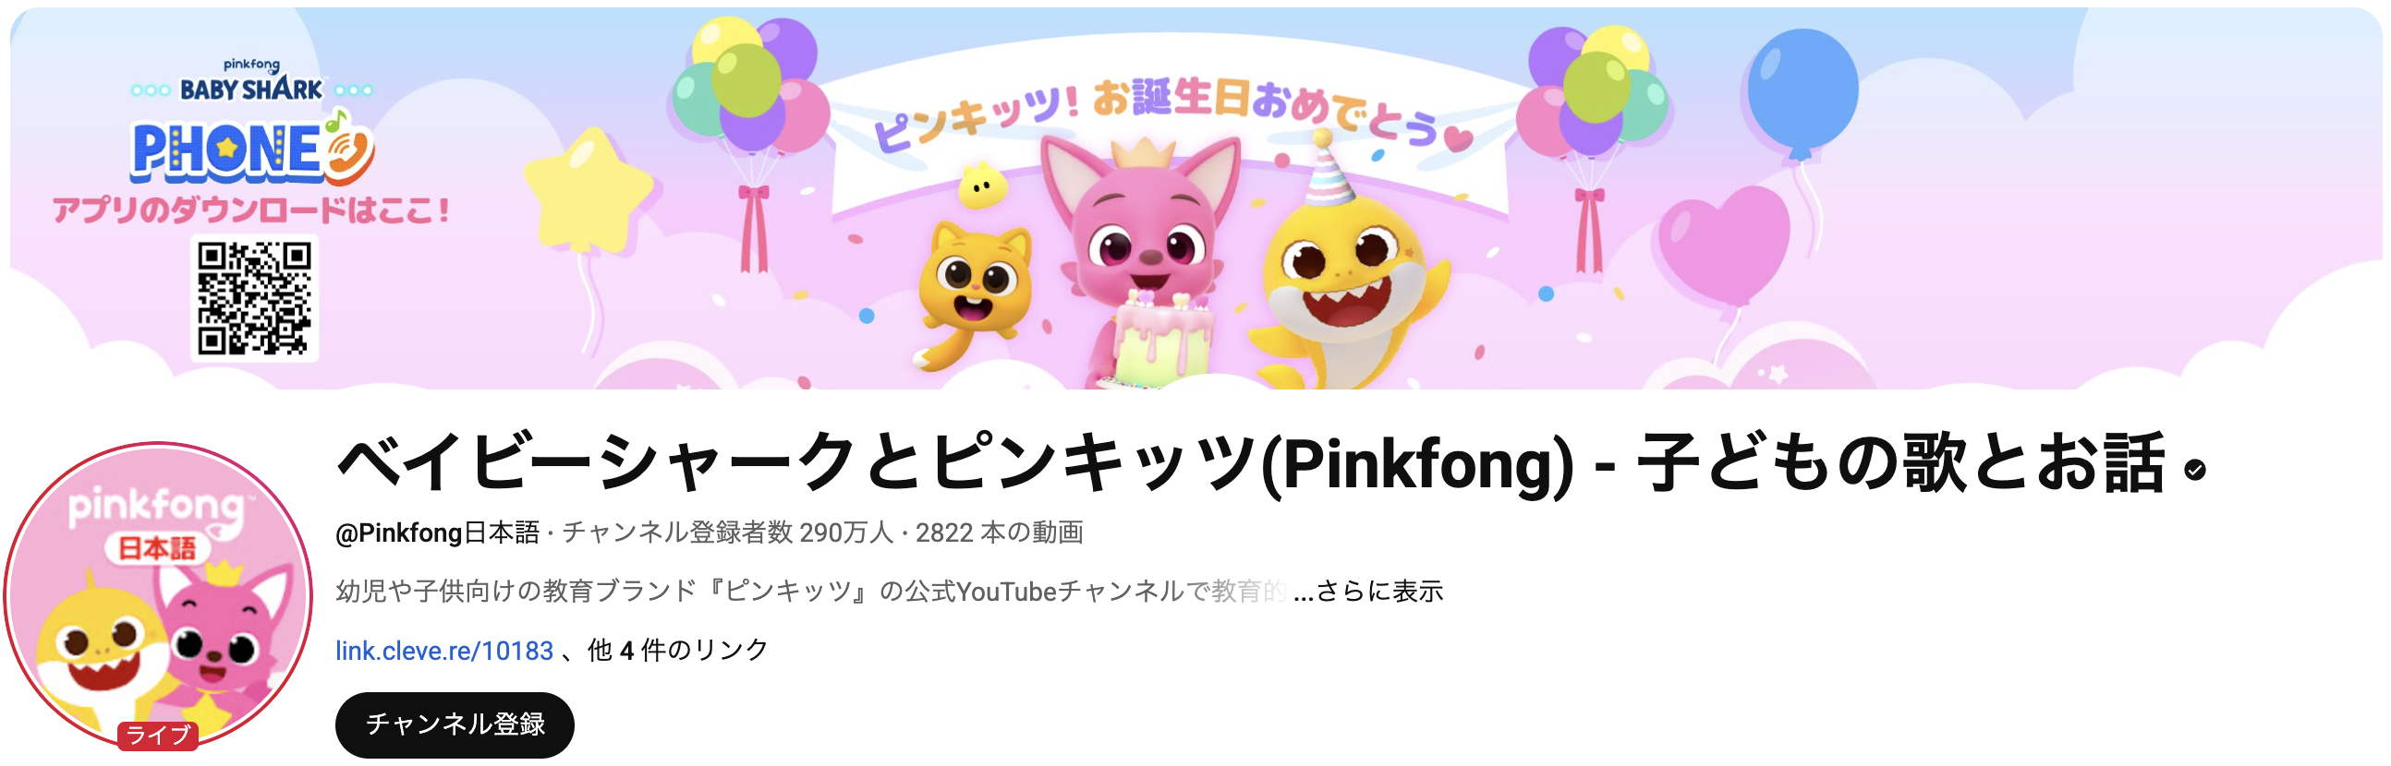
Task: Expand the description with さらに表示
Action: [1378, 592]
